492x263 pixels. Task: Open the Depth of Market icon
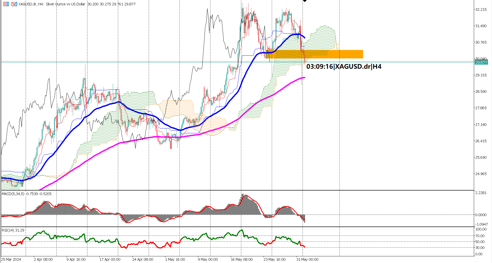6,4
